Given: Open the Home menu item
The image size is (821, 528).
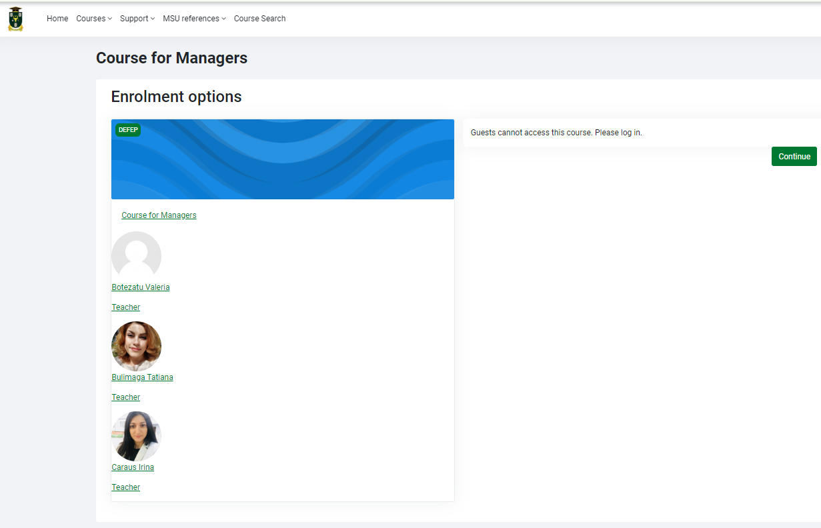Looking at the screenshot, I should (x=57, y=19).
